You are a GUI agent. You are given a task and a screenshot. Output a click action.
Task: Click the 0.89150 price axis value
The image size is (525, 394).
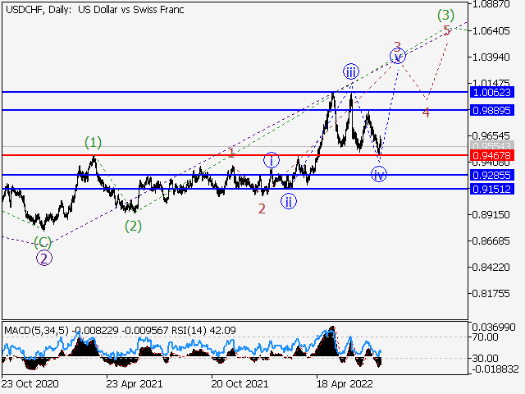click(x=491, y=214)
